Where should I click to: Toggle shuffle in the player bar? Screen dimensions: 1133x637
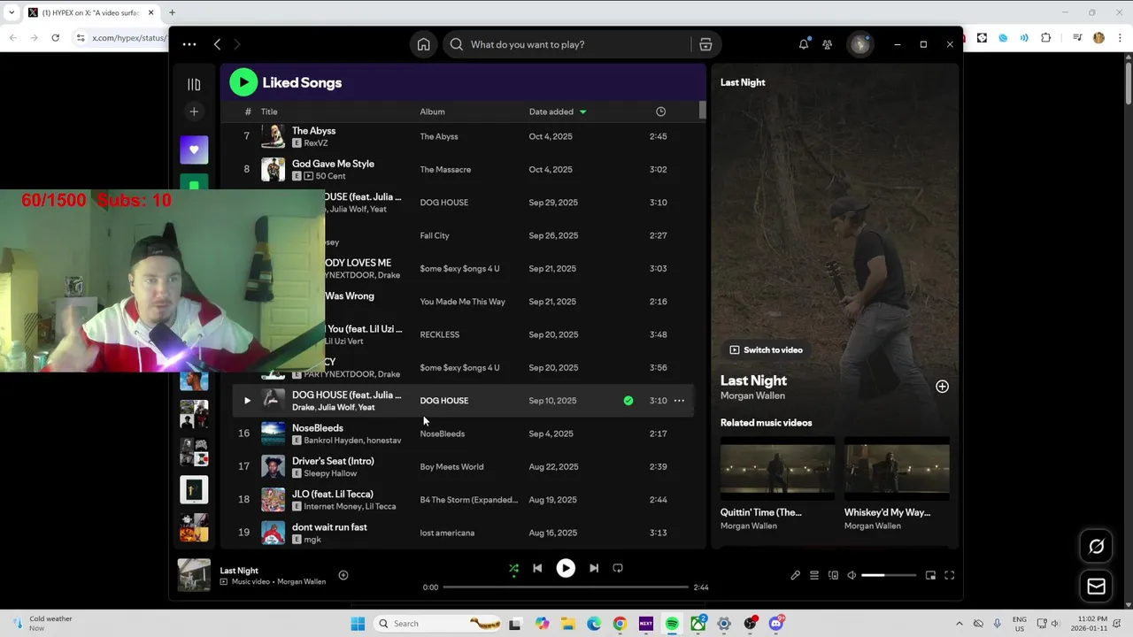point(513,568)
